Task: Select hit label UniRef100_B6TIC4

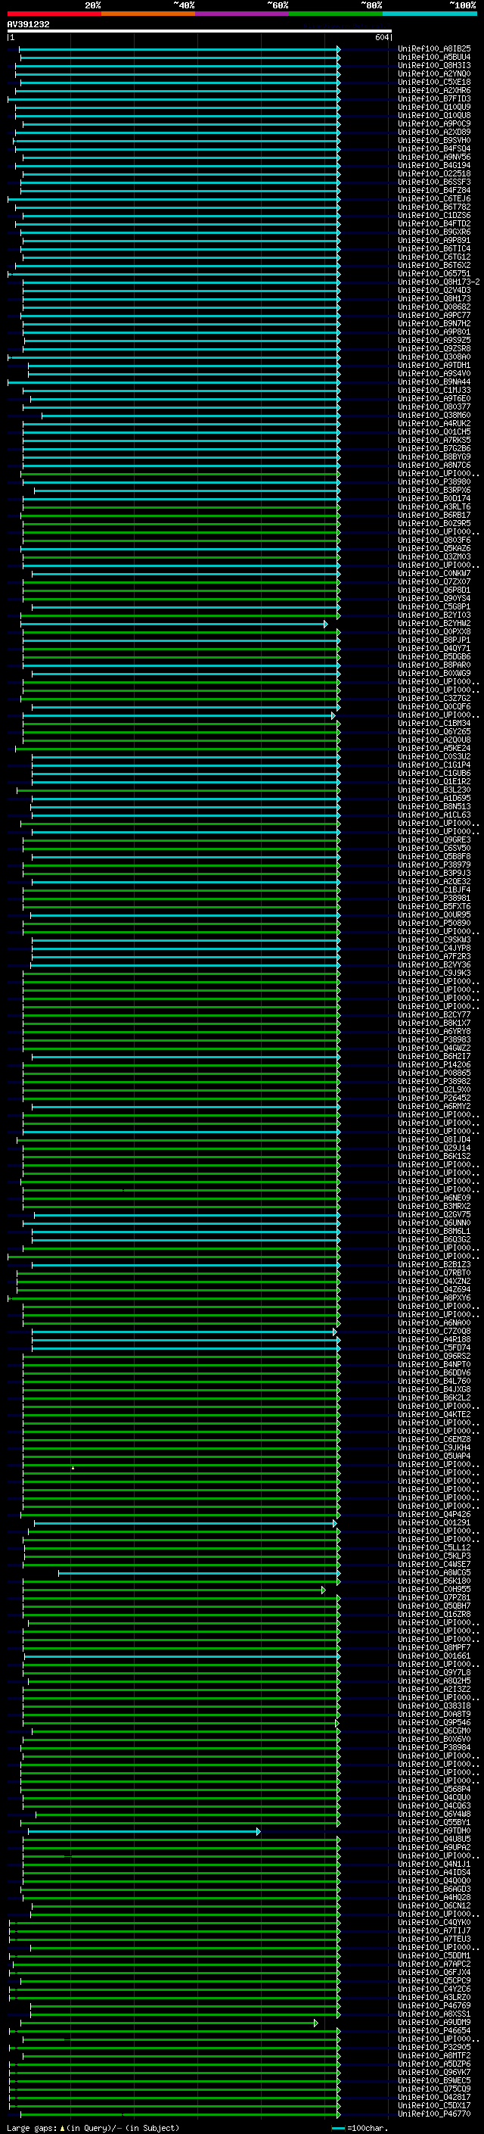Action: [434, 248]
